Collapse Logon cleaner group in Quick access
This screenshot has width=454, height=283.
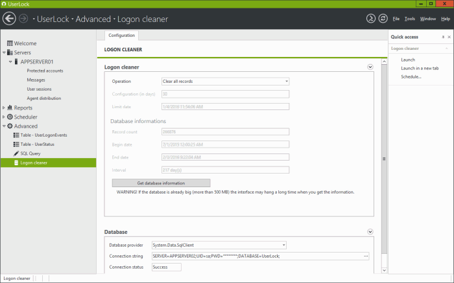[x=447, y=49]
